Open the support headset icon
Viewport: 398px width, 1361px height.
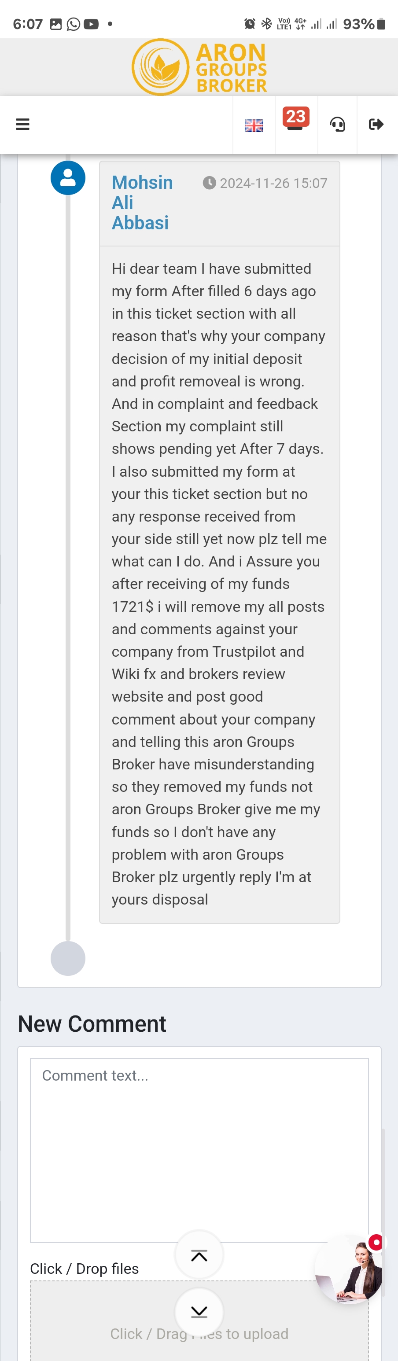click(x=337, y=125)
